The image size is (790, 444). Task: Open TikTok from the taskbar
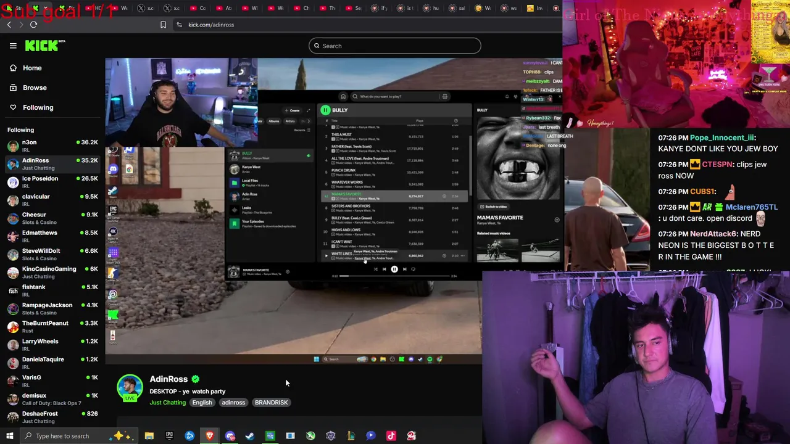(391, 436)
